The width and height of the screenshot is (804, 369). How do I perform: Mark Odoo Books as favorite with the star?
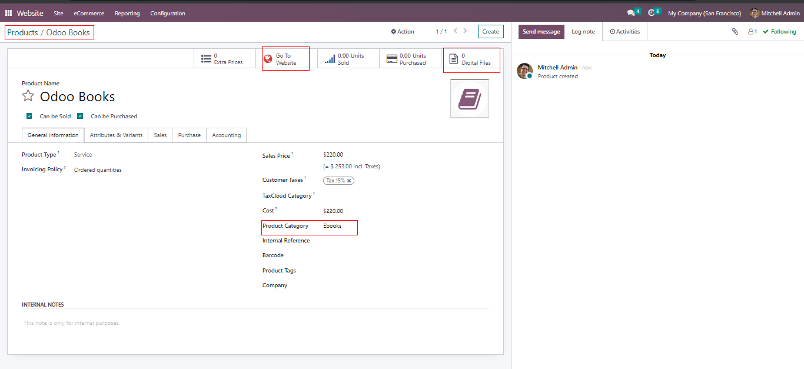[28, 96]
